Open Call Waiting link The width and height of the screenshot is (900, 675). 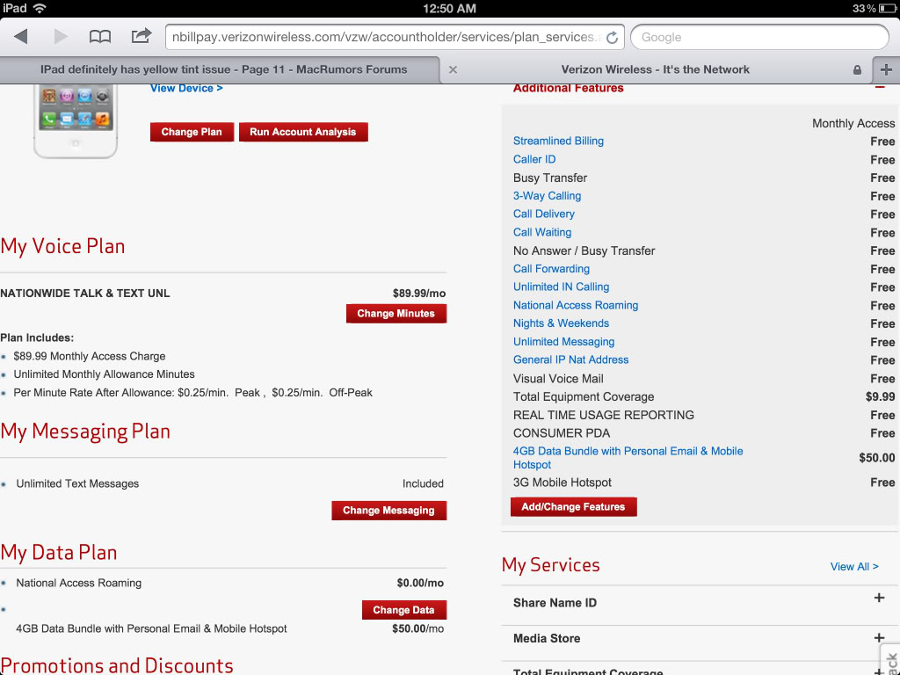pos(541,232)
